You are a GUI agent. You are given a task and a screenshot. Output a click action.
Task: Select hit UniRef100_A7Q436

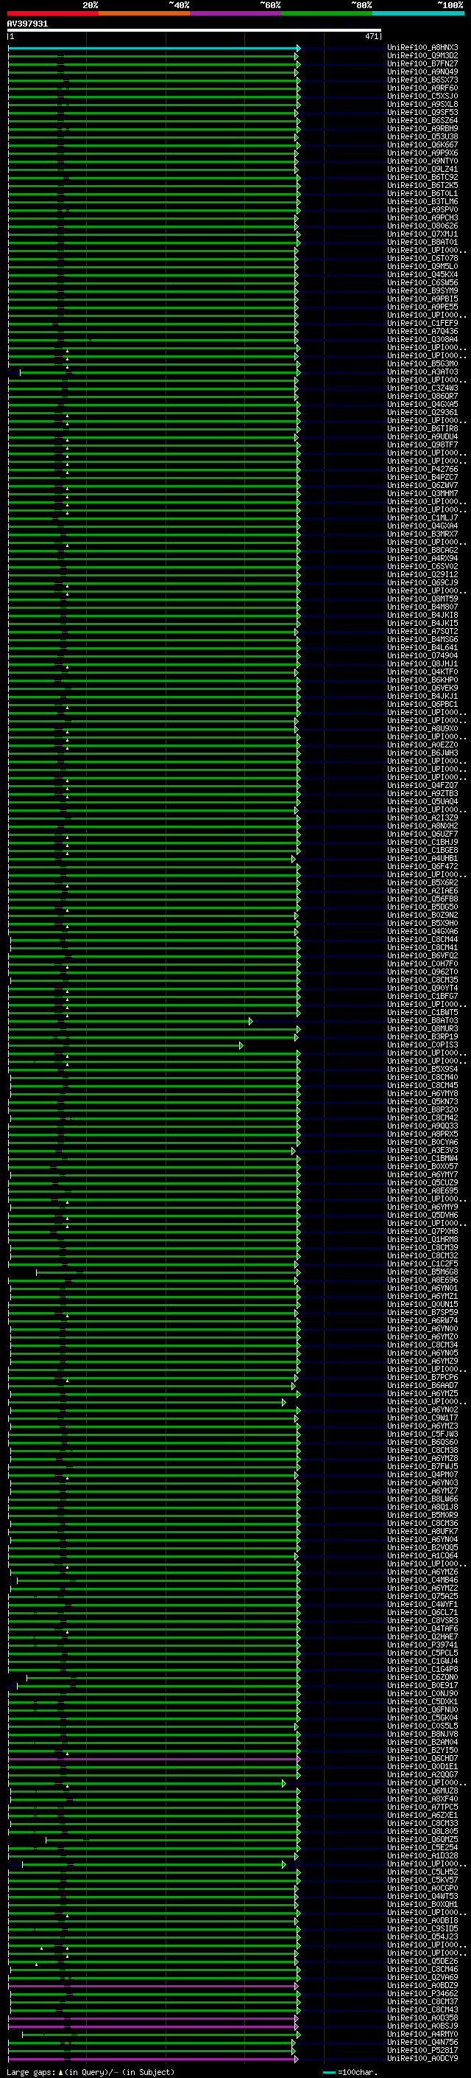[x=422, y=332]
